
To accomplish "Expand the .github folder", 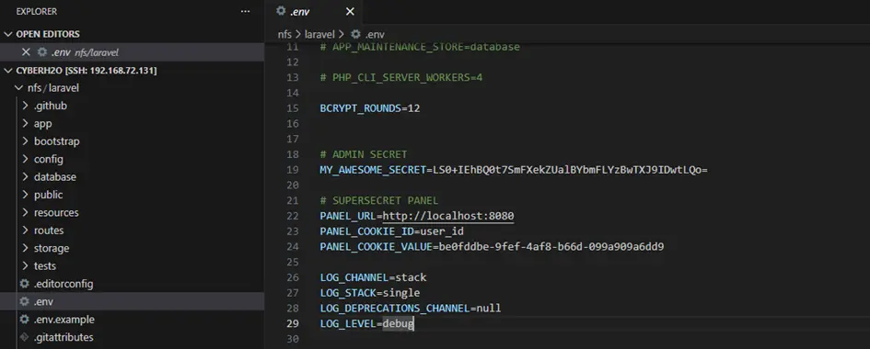I will 26,106.
